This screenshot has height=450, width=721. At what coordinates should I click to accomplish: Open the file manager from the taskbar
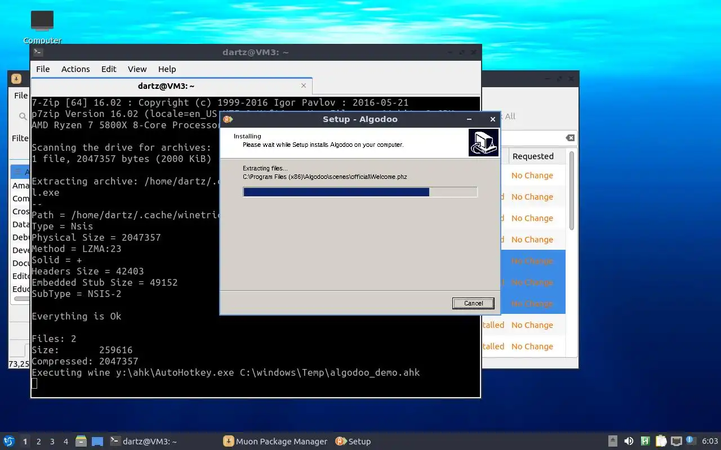click(x=81, y=442)
